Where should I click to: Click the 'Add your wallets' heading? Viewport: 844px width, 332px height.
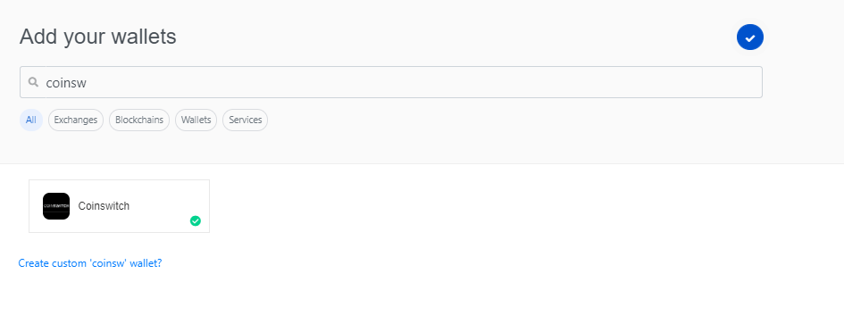tap(98, 37)
